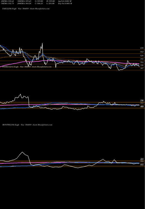Select the open price 'O:' reading
Image resolution: width=145 pixels, height=209 pixels.
[39, 1]
